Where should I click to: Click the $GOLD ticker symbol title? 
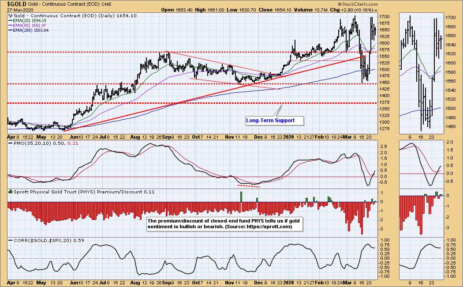[17, 4]
